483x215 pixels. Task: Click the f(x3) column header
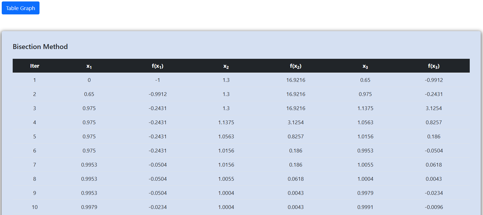(x=434, y=66)
